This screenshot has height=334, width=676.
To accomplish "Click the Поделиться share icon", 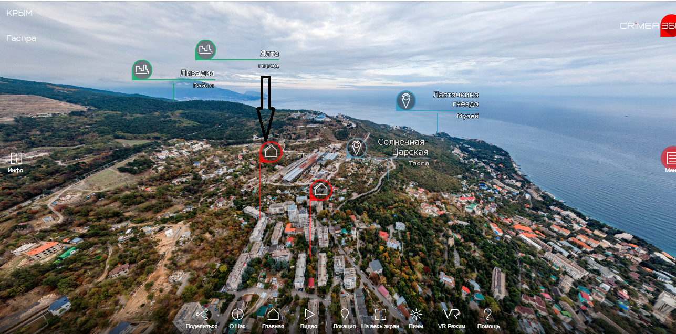I will (x=201, y=315).
